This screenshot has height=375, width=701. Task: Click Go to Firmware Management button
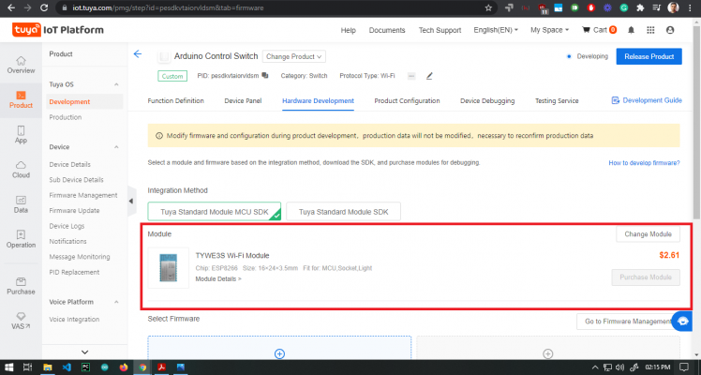tap(628, 322)
